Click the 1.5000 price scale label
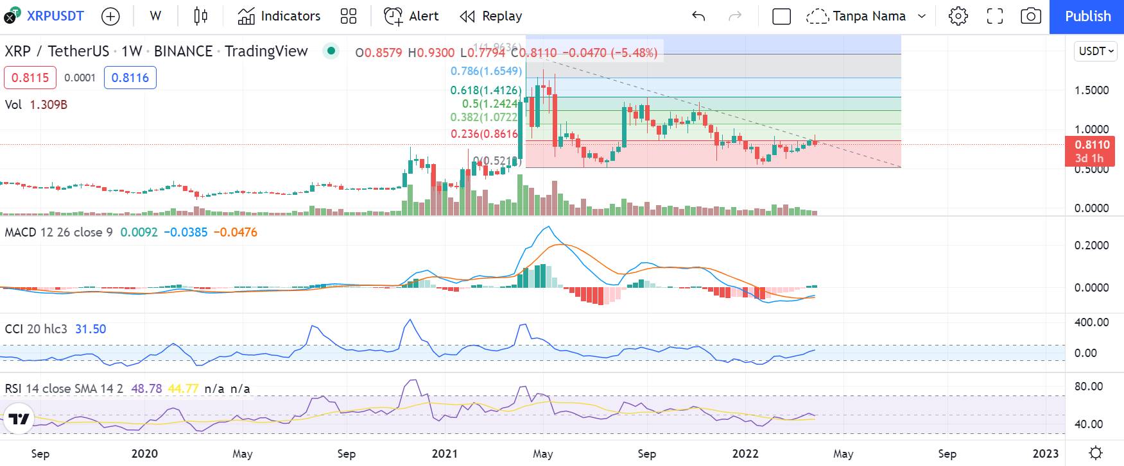This screenshot has width=1124, height=466. coord(1091,90)
